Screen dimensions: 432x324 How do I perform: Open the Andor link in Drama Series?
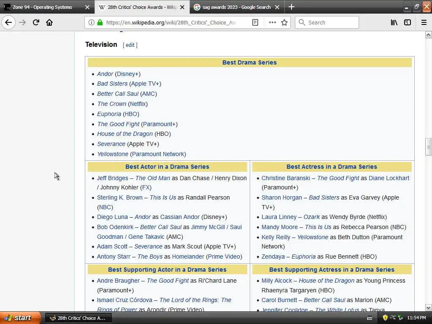click(105, 74)
